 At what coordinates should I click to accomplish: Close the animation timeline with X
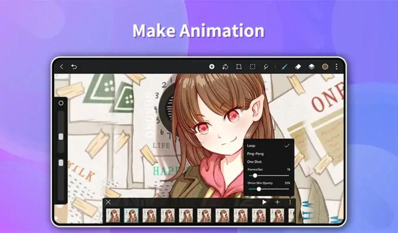pos(108,202)
